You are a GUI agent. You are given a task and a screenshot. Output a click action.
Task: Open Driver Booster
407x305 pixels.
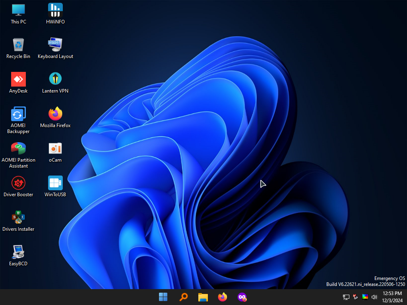click(18, 183)
